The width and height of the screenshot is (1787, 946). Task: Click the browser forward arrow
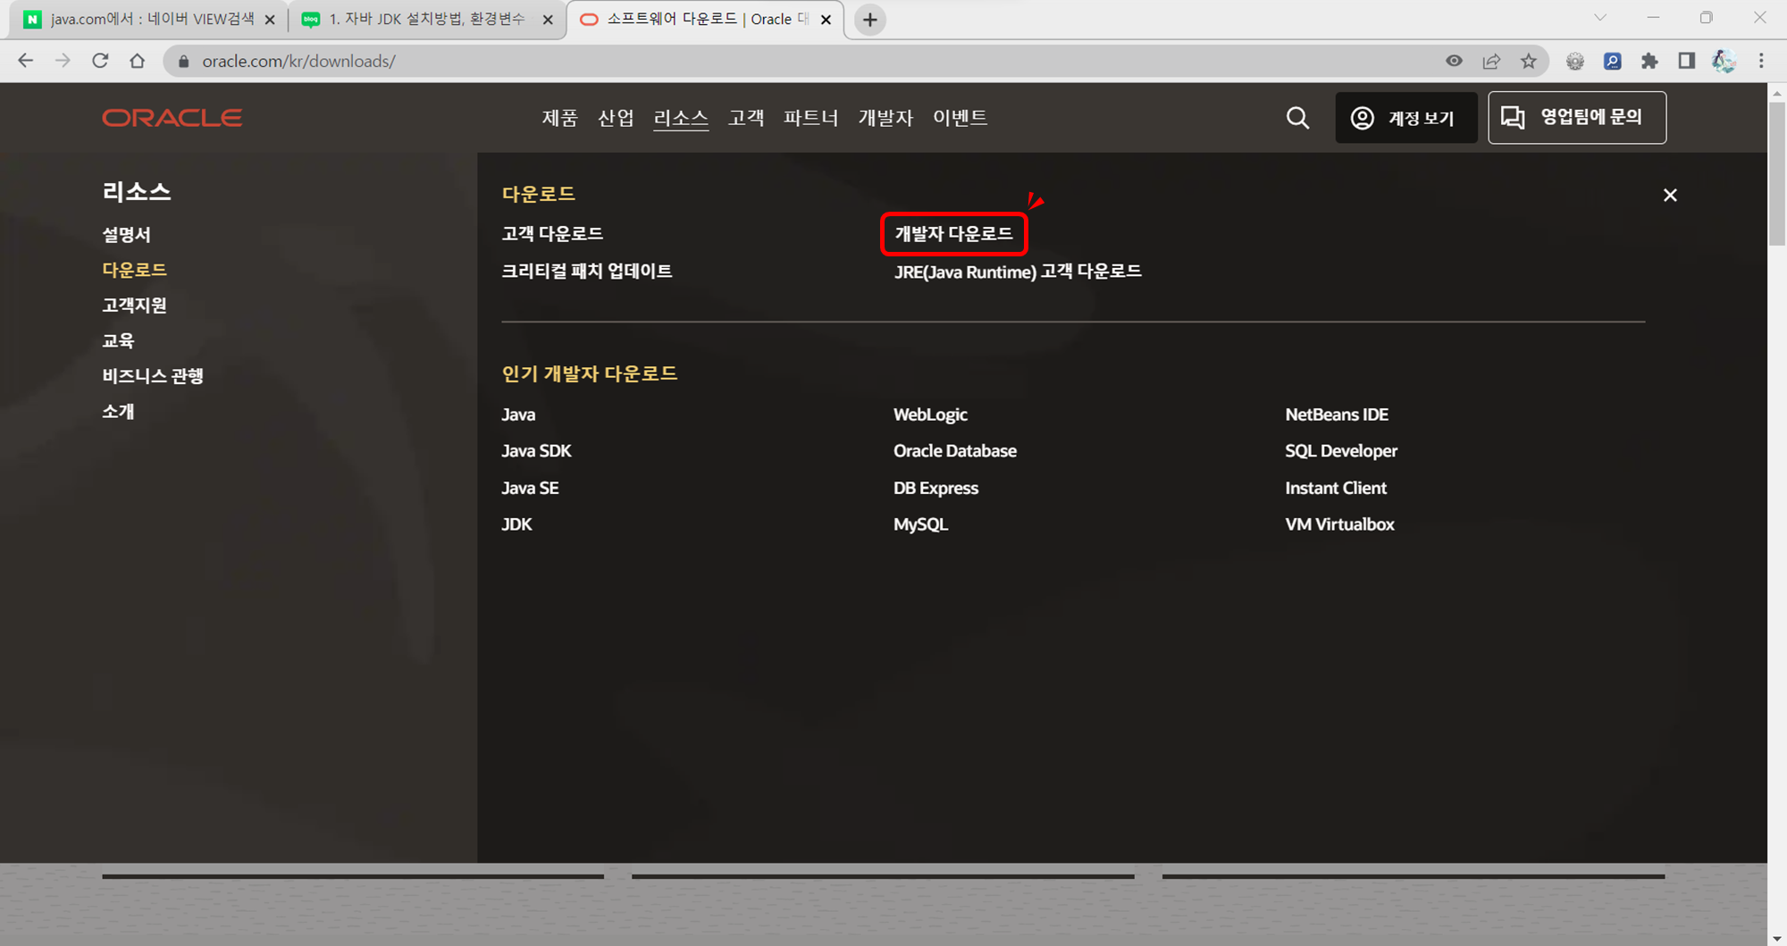click(x=63, y=61)
